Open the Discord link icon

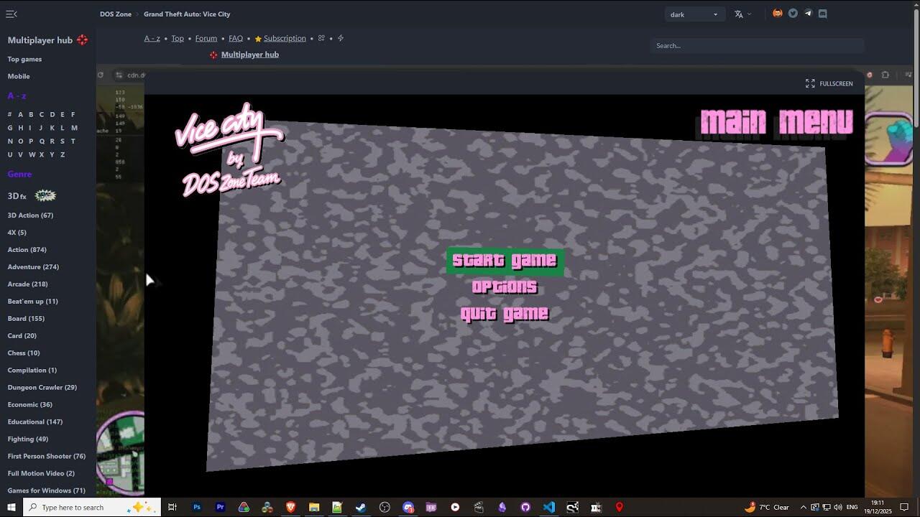point(823,14)
